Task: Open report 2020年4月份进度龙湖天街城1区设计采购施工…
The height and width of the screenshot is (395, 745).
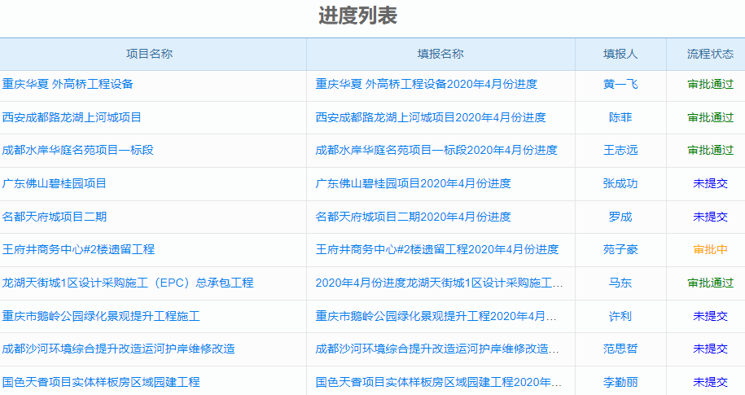Action: tap(439, 283)
